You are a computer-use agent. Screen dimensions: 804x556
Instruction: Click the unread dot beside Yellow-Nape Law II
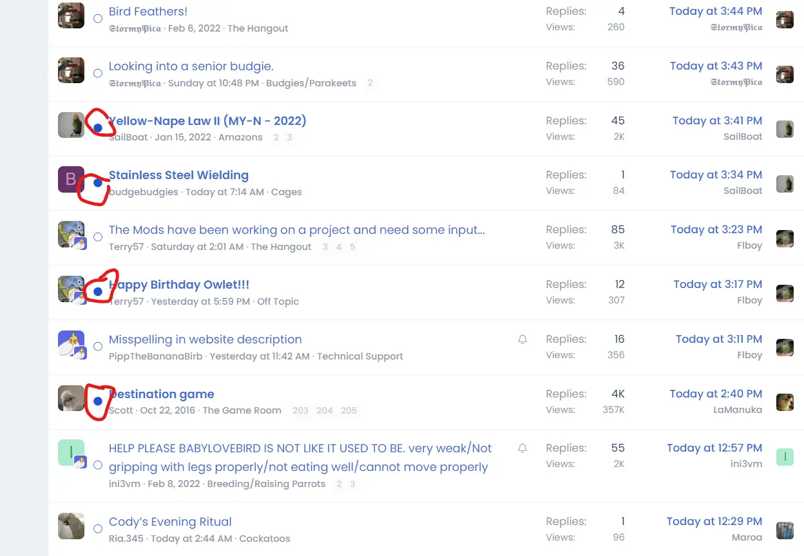[98, 128]
